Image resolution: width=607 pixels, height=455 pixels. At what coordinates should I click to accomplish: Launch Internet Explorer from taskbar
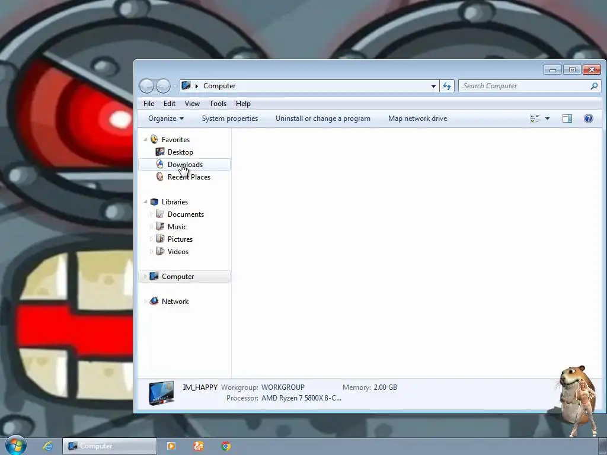(48, 446)
